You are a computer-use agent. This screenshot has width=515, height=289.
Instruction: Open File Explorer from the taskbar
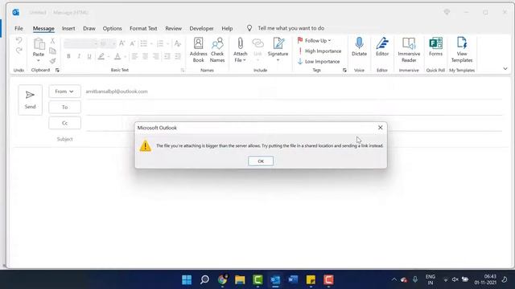[x=240, y=279]
